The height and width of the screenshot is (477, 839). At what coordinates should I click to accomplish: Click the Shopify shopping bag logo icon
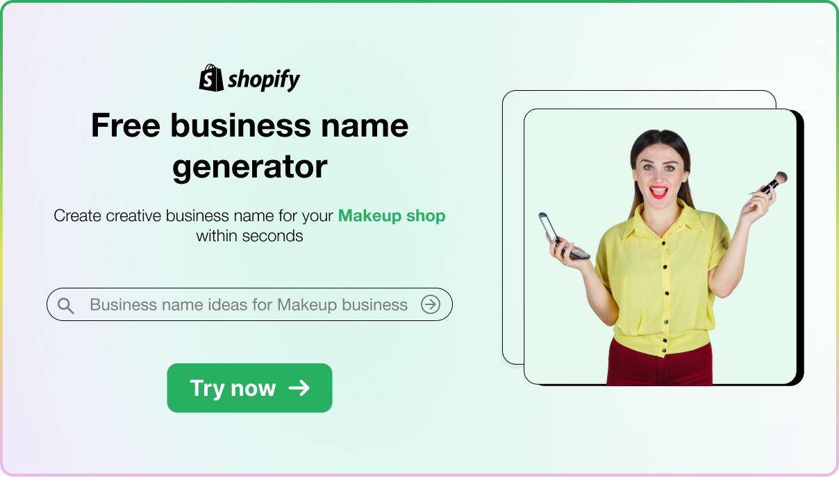(x=211, y=78)
